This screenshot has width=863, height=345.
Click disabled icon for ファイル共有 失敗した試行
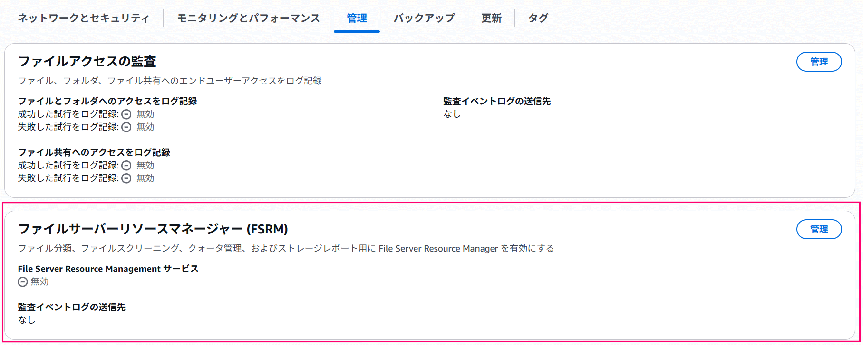click(x=126, y=178)
